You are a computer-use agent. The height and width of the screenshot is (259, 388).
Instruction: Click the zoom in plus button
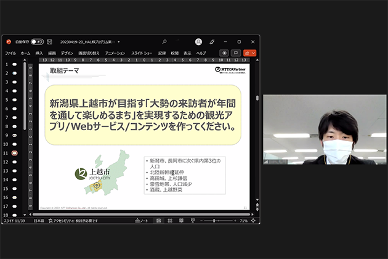point(235,221)
